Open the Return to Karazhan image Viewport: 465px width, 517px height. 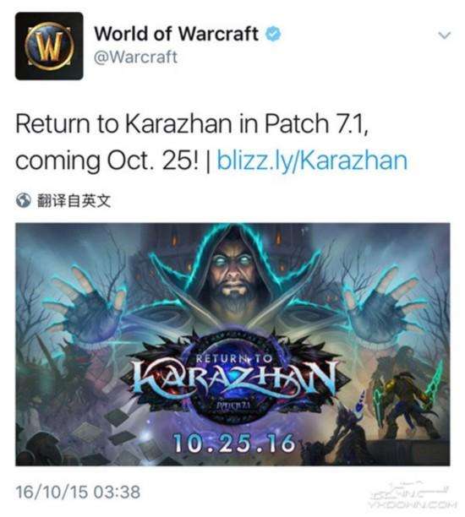coord(232,344)
